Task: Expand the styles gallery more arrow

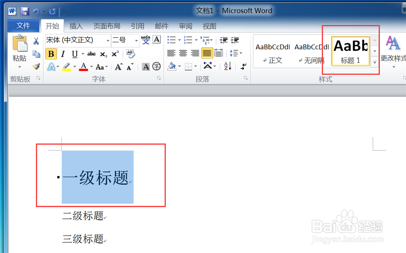Action: pos(375,62)
